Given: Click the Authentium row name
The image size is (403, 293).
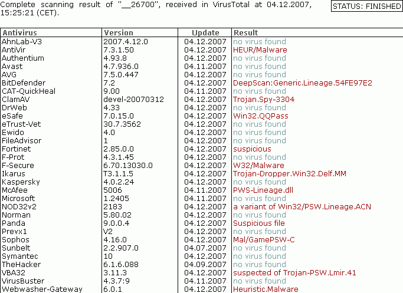Looking at the screenshot, I should (23, 58).
